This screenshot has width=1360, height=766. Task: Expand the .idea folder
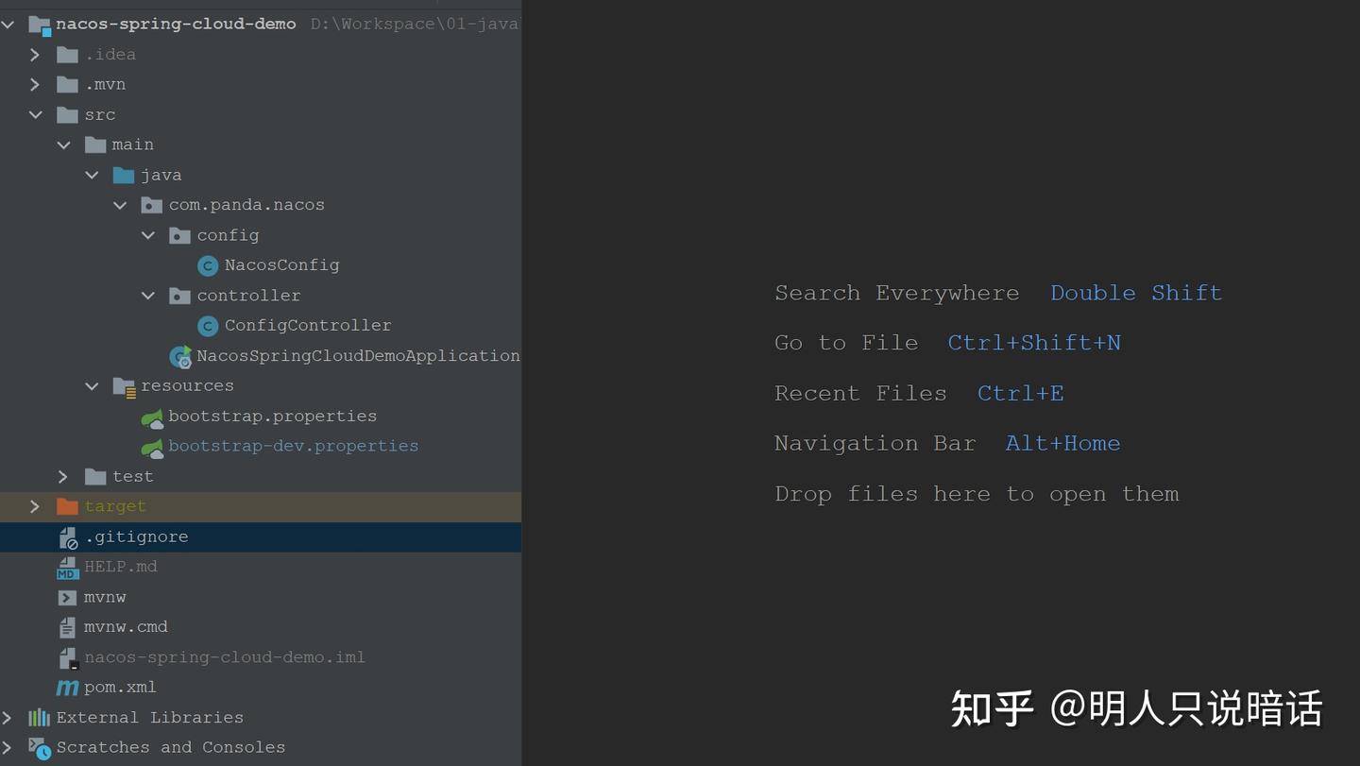tap(35, 54)
